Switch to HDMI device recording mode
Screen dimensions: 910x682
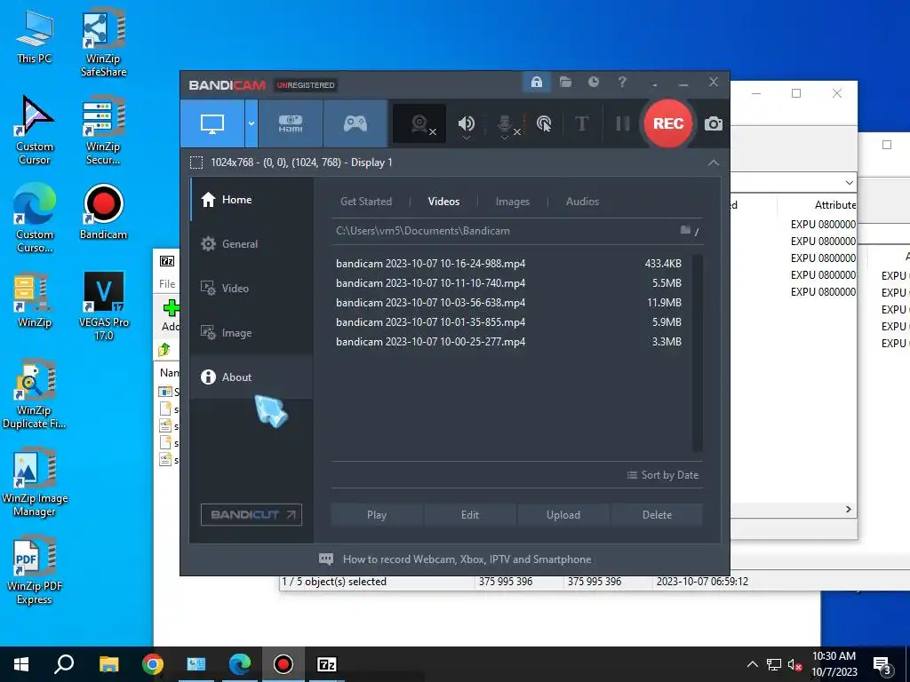coord(291,123)
